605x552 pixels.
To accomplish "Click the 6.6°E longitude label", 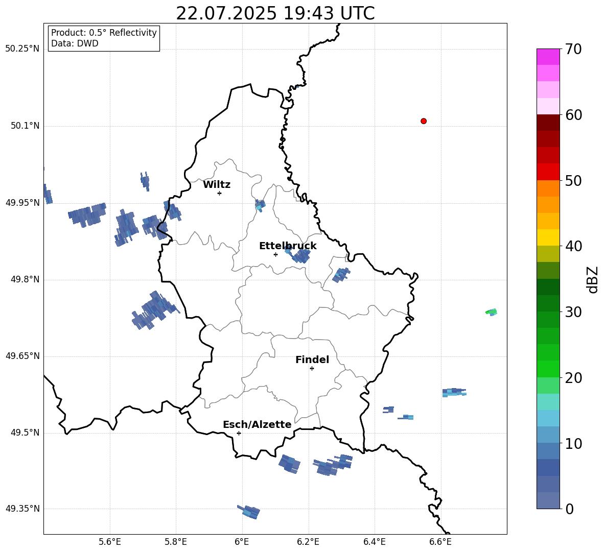I will [440, 542].
